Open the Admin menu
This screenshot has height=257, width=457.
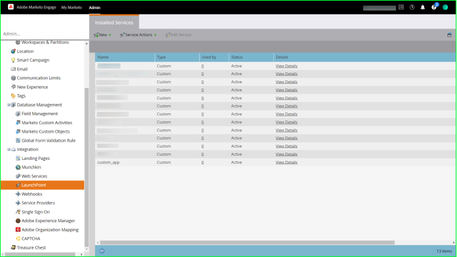(95, 8)
